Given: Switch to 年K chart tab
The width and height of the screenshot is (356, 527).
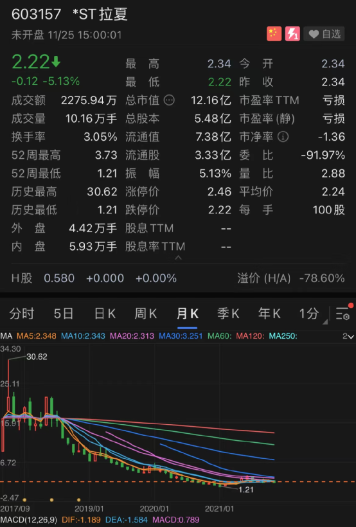Looking at the screenshot, I should tap(269, 314).
